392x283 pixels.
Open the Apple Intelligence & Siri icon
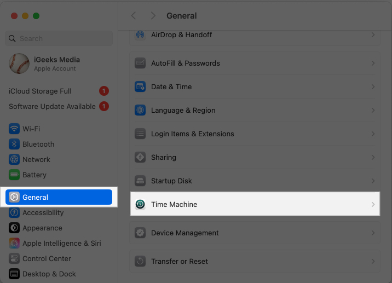click(14, 243)
